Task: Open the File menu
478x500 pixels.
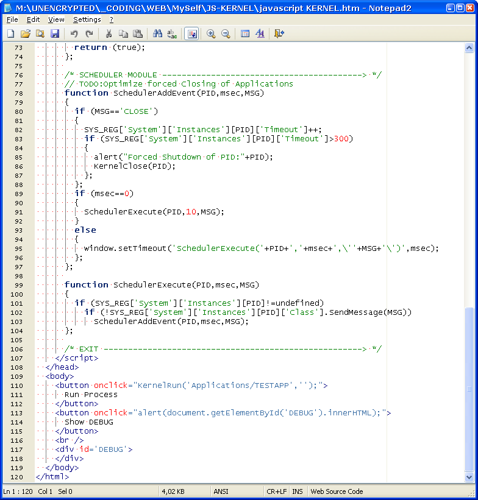Action: pos(12,19)
